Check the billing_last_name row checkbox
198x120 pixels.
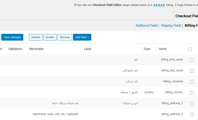point(192,71)
